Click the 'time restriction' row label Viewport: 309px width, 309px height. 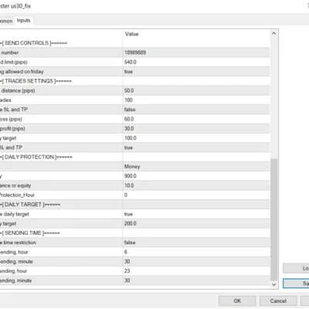[x=19, y=243]
